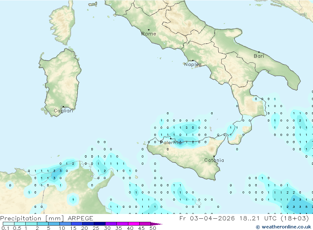
Task: Click the Catania city label
Action: (214, 160)
